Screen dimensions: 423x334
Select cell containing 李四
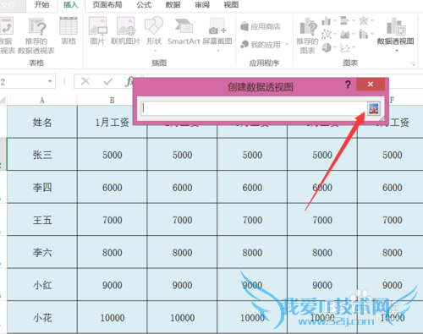42,187
